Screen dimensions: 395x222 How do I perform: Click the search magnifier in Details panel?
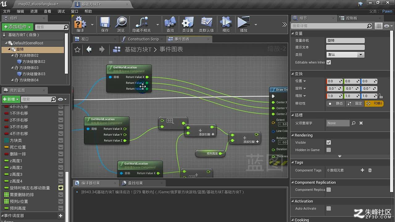click(x=369, y=26)
